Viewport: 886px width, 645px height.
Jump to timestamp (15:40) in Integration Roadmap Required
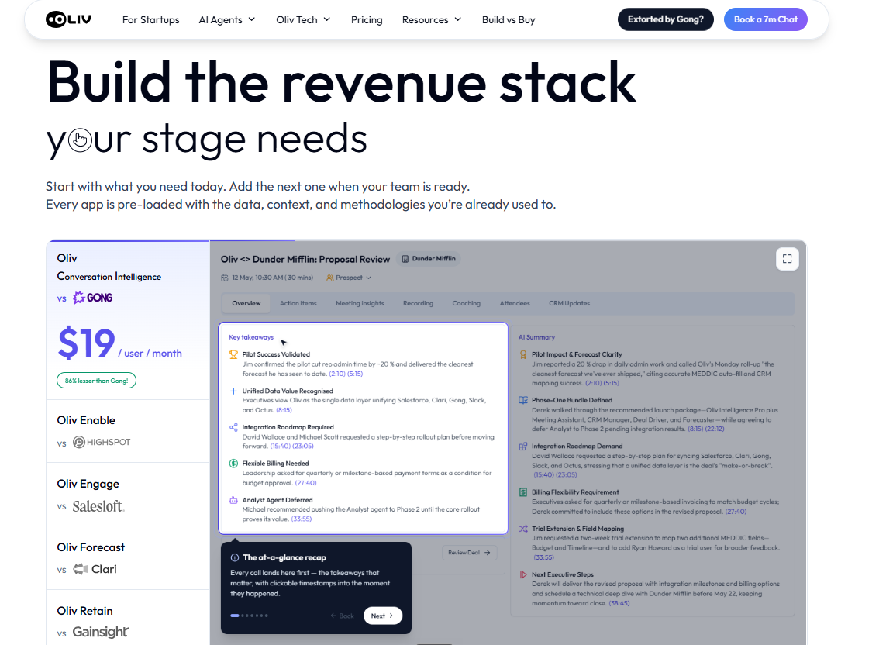pyautogui.click(x=281, y=446)
